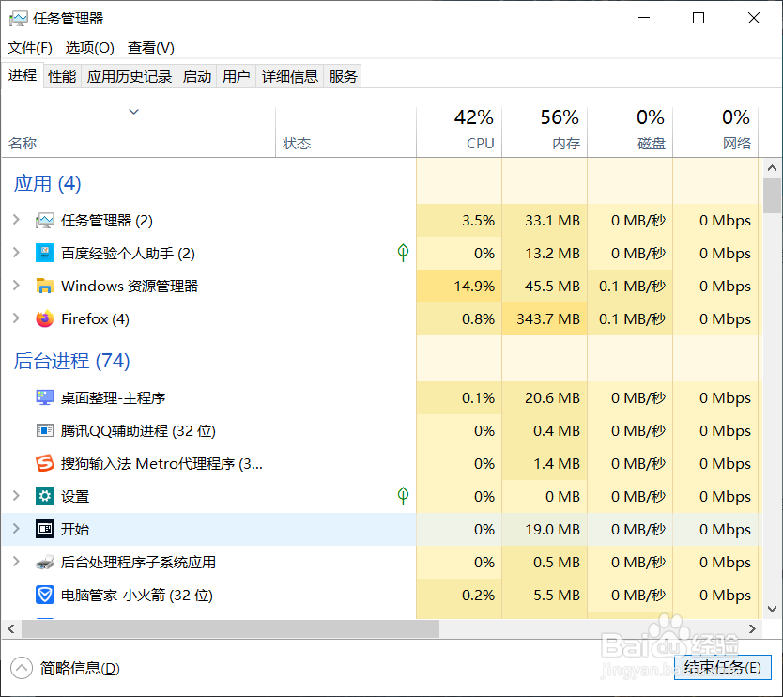Expand the 设置 background process
This screenshot has width=783, height=697.
pyautogui.click(x=16, y=496)
